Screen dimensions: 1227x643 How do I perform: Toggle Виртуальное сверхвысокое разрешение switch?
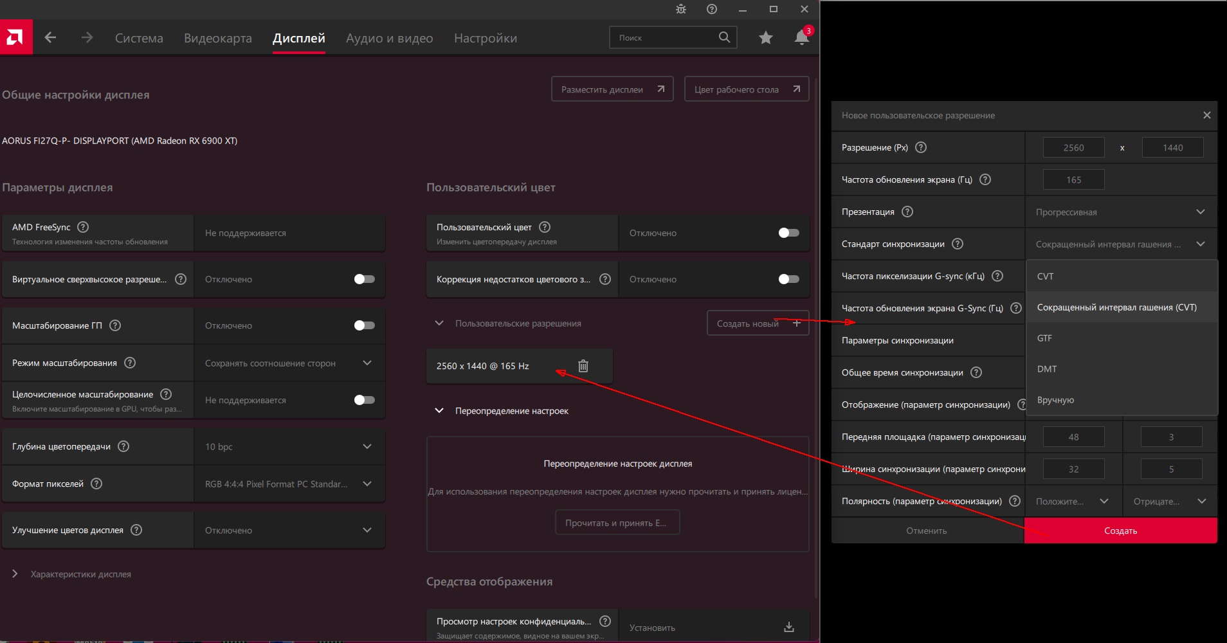[365, 279]
